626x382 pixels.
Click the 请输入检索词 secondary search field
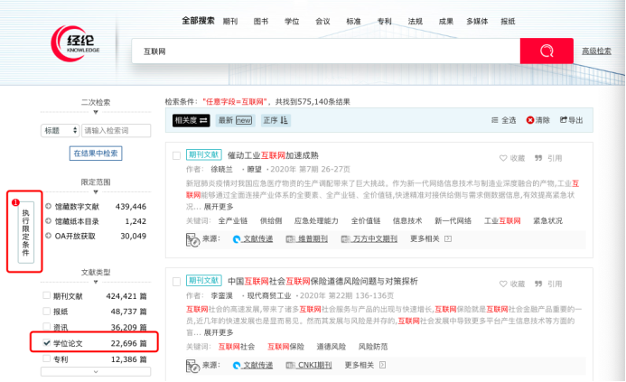pos(117,131)
